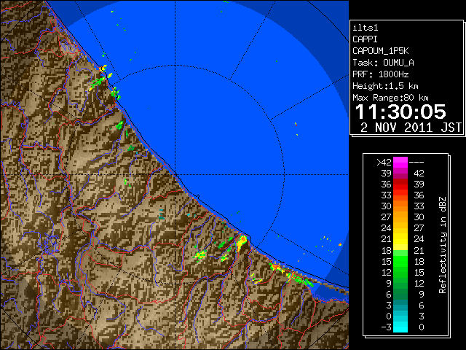Select the "Height:1.5 km" text
466x350 pixels.
point(385,86)
